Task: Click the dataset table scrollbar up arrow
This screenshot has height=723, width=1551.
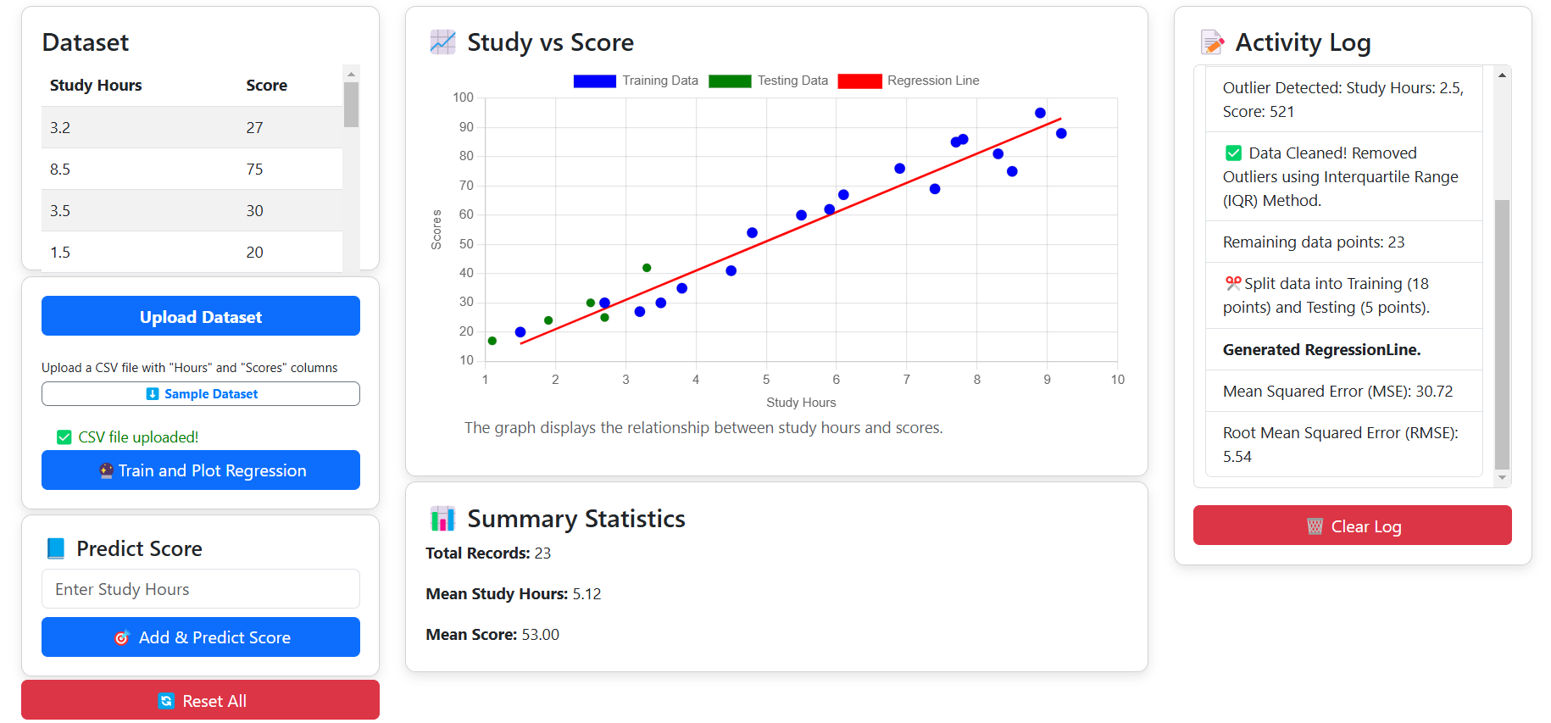Action: [x=351, y=74]
